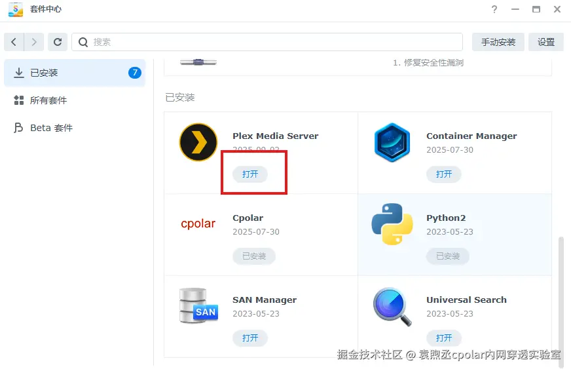
Task: Open SAN Manager with 打开
Action: pos(250,338)
